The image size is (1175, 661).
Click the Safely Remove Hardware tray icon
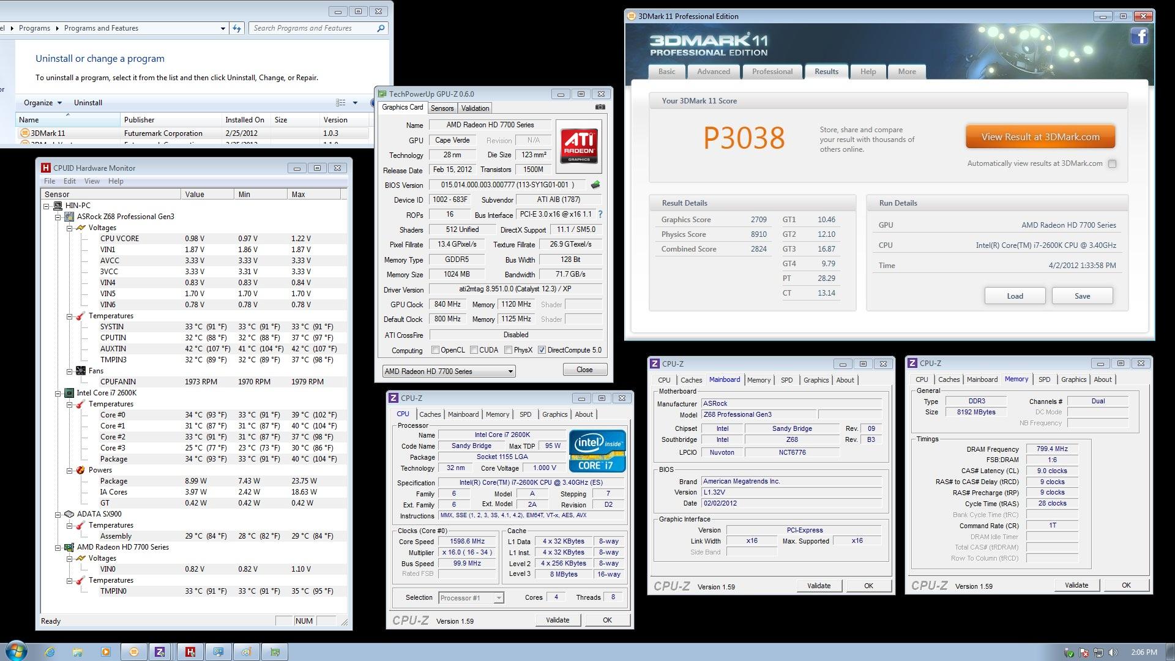(x=1069, y=652)
